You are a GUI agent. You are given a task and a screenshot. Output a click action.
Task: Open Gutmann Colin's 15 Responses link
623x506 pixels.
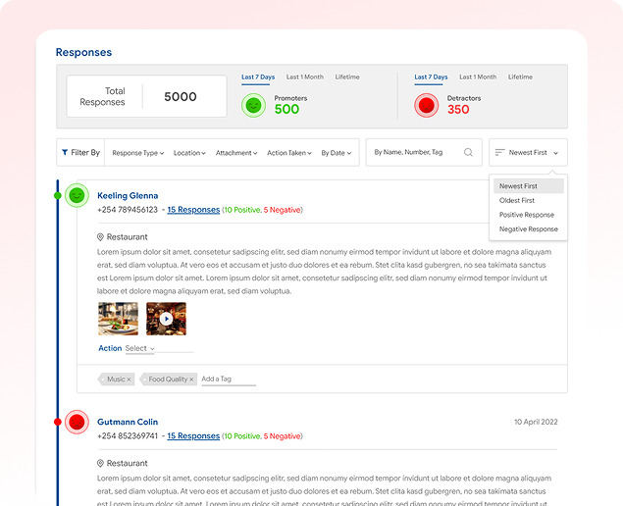click(x=193, y=436)
